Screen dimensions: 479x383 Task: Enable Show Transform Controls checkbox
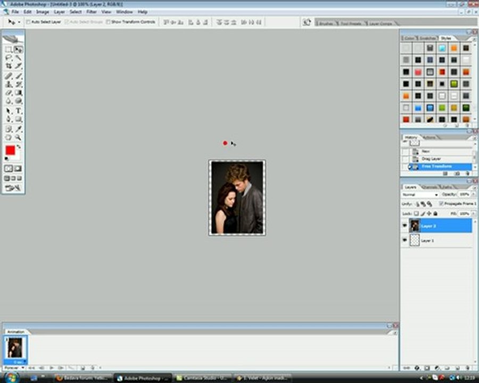point(108,22)
